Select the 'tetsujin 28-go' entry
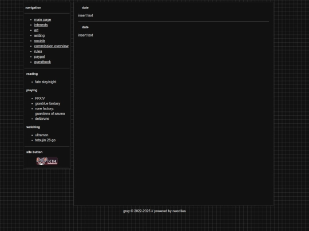Screen dimensions: 309x231 pos(45,140)
